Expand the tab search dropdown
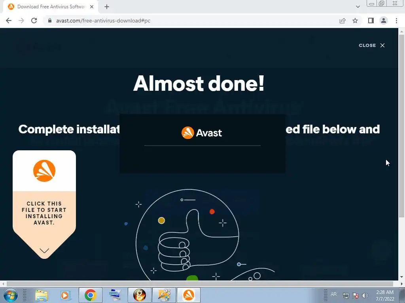Image resolution: width=405 pixels, height=303 pixels. tap(358, 7)
